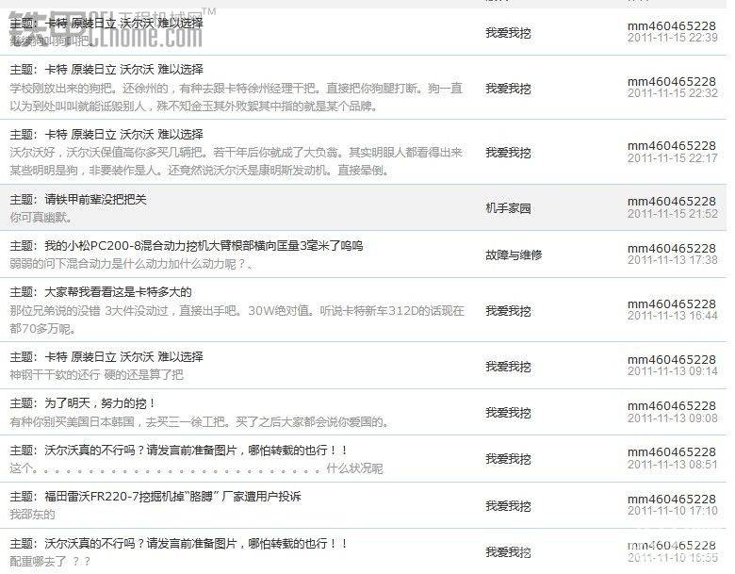Click 我爱我挖 in the 22:39 row
Screen dimensions: 735x574
[x=508, y=33]
